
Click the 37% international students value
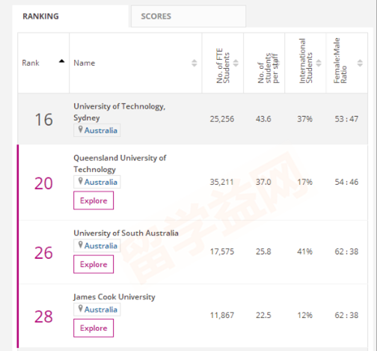(304, 119)
